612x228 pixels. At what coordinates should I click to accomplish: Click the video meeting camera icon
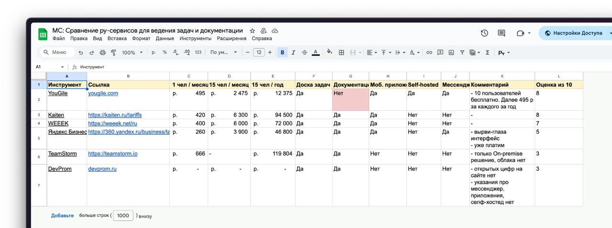pos(520,33)
